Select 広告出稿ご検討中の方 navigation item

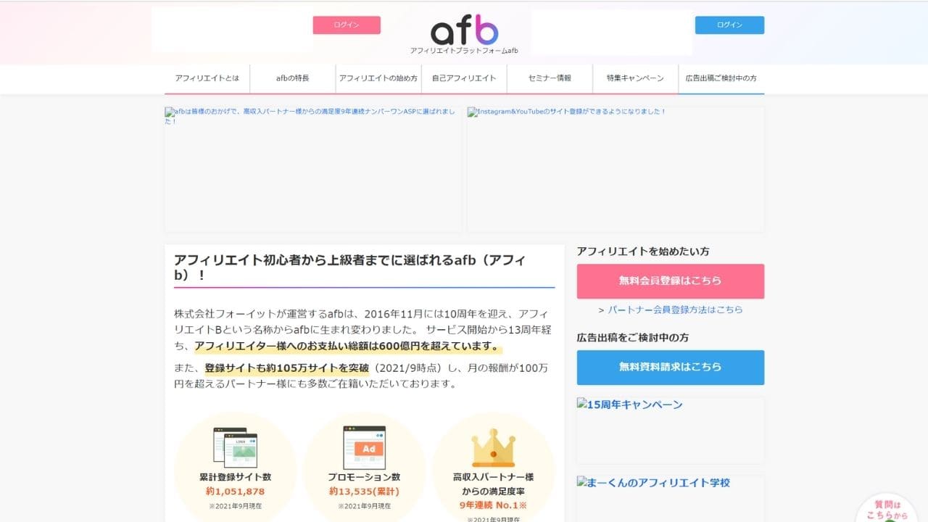721,78
